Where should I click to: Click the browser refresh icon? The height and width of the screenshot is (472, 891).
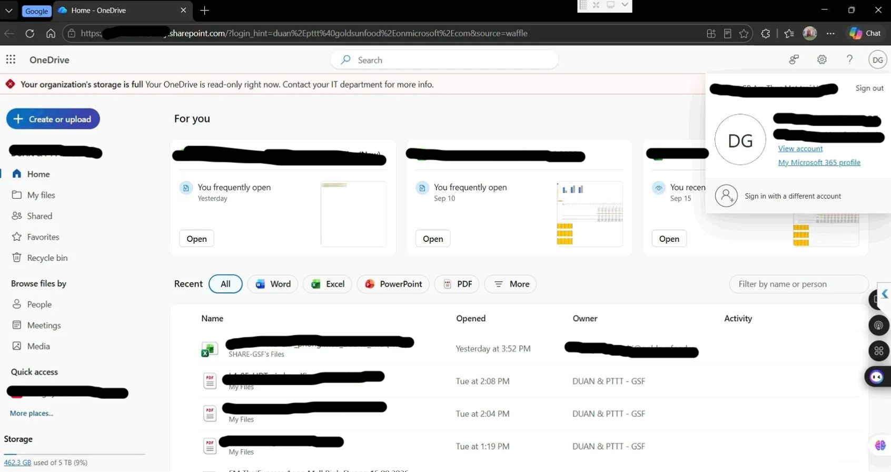click(30, 33)
